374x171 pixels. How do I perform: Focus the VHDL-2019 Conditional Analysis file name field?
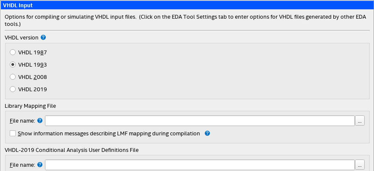click(x=199, y=165)
